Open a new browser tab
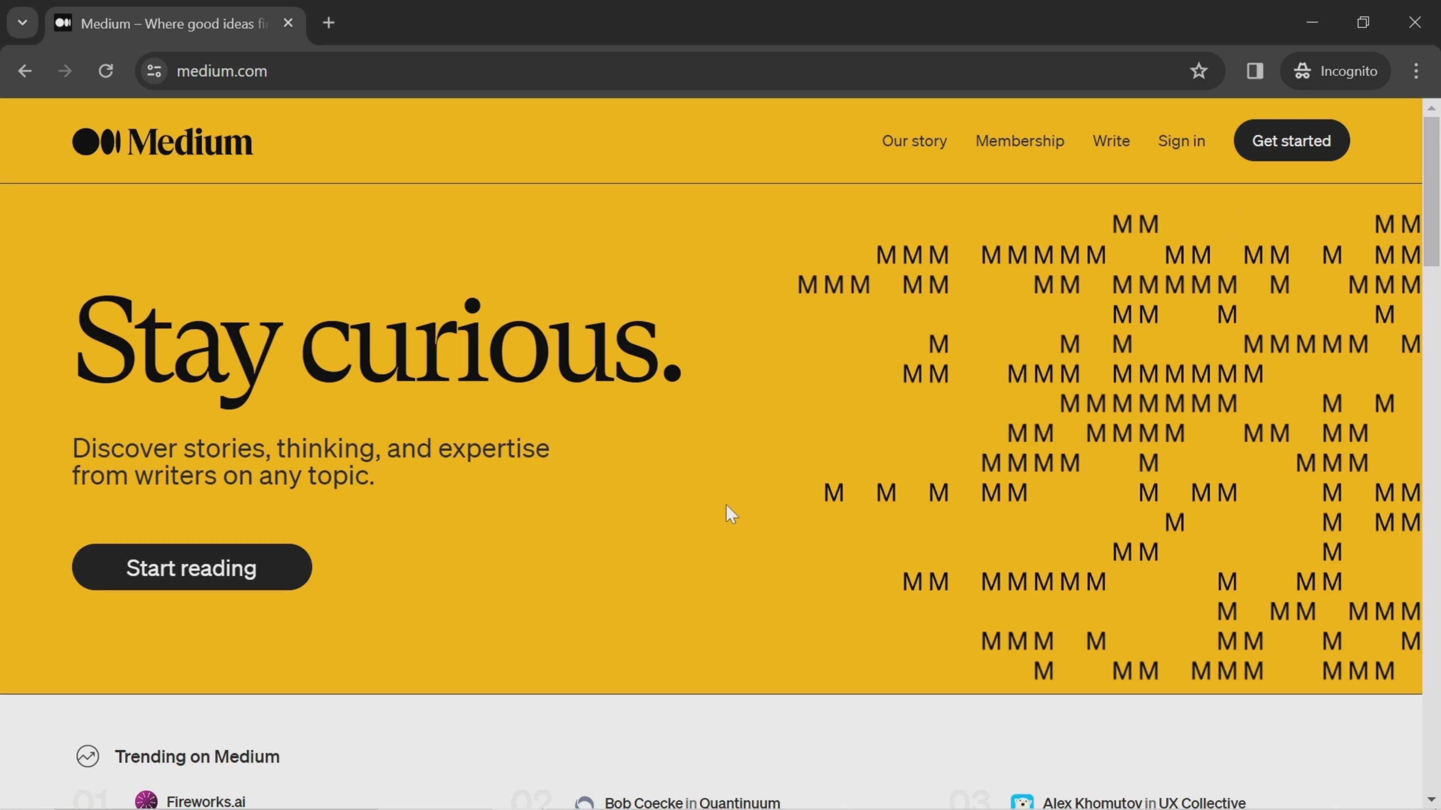This screenshot has height=810, width=1441. coord(329,23)
